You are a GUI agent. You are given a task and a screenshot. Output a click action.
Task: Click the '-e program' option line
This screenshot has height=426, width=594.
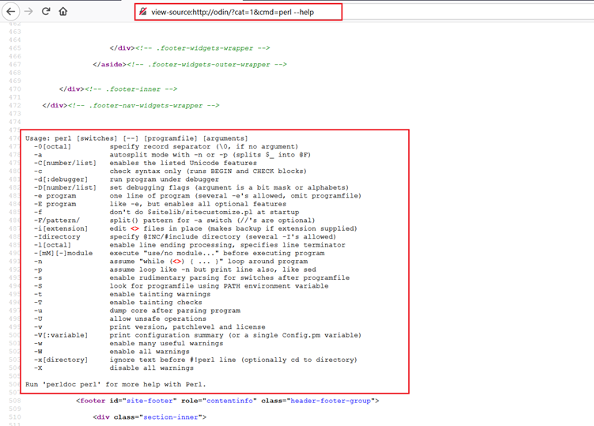tap(198, 195)
